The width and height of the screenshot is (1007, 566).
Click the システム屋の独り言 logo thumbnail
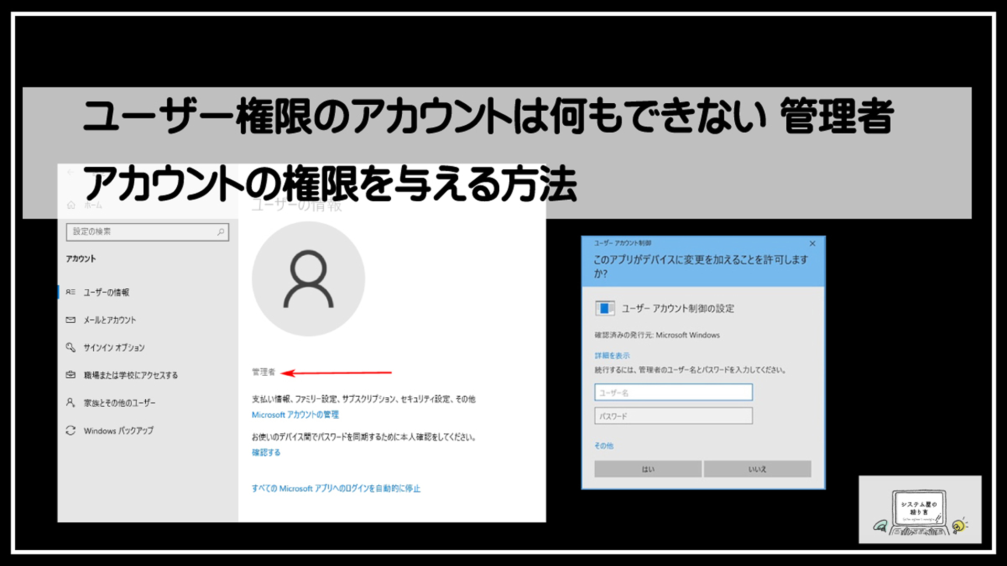(920, 509)
